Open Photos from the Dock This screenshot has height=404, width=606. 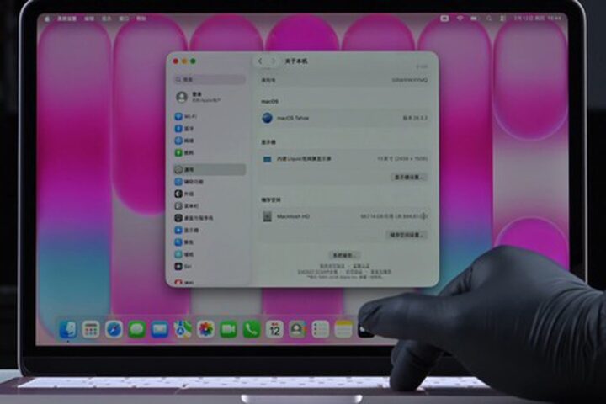pos(205,329)
